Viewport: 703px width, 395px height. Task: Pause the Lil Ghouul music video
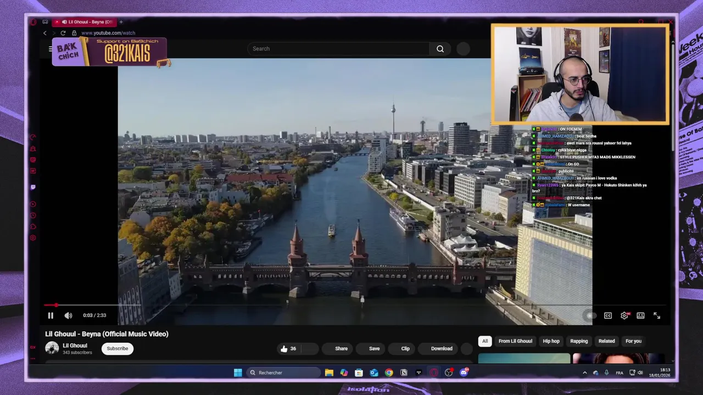coord(51,315)
